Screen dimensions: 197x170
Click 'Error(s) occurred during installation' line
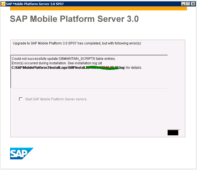pyautogui.click(x=57, y=63)
